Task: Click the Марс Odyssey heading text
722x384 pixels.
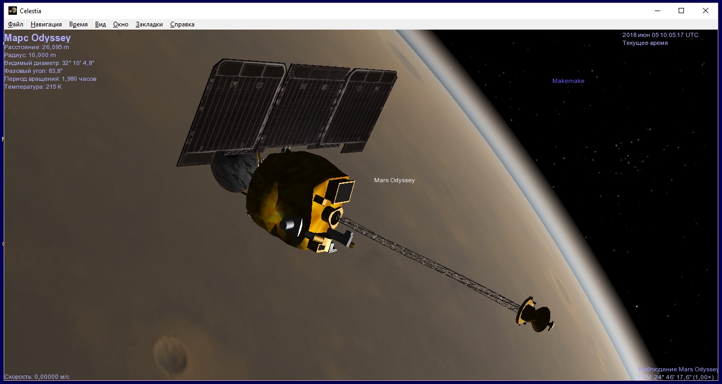Action: (x=38, y=38)
